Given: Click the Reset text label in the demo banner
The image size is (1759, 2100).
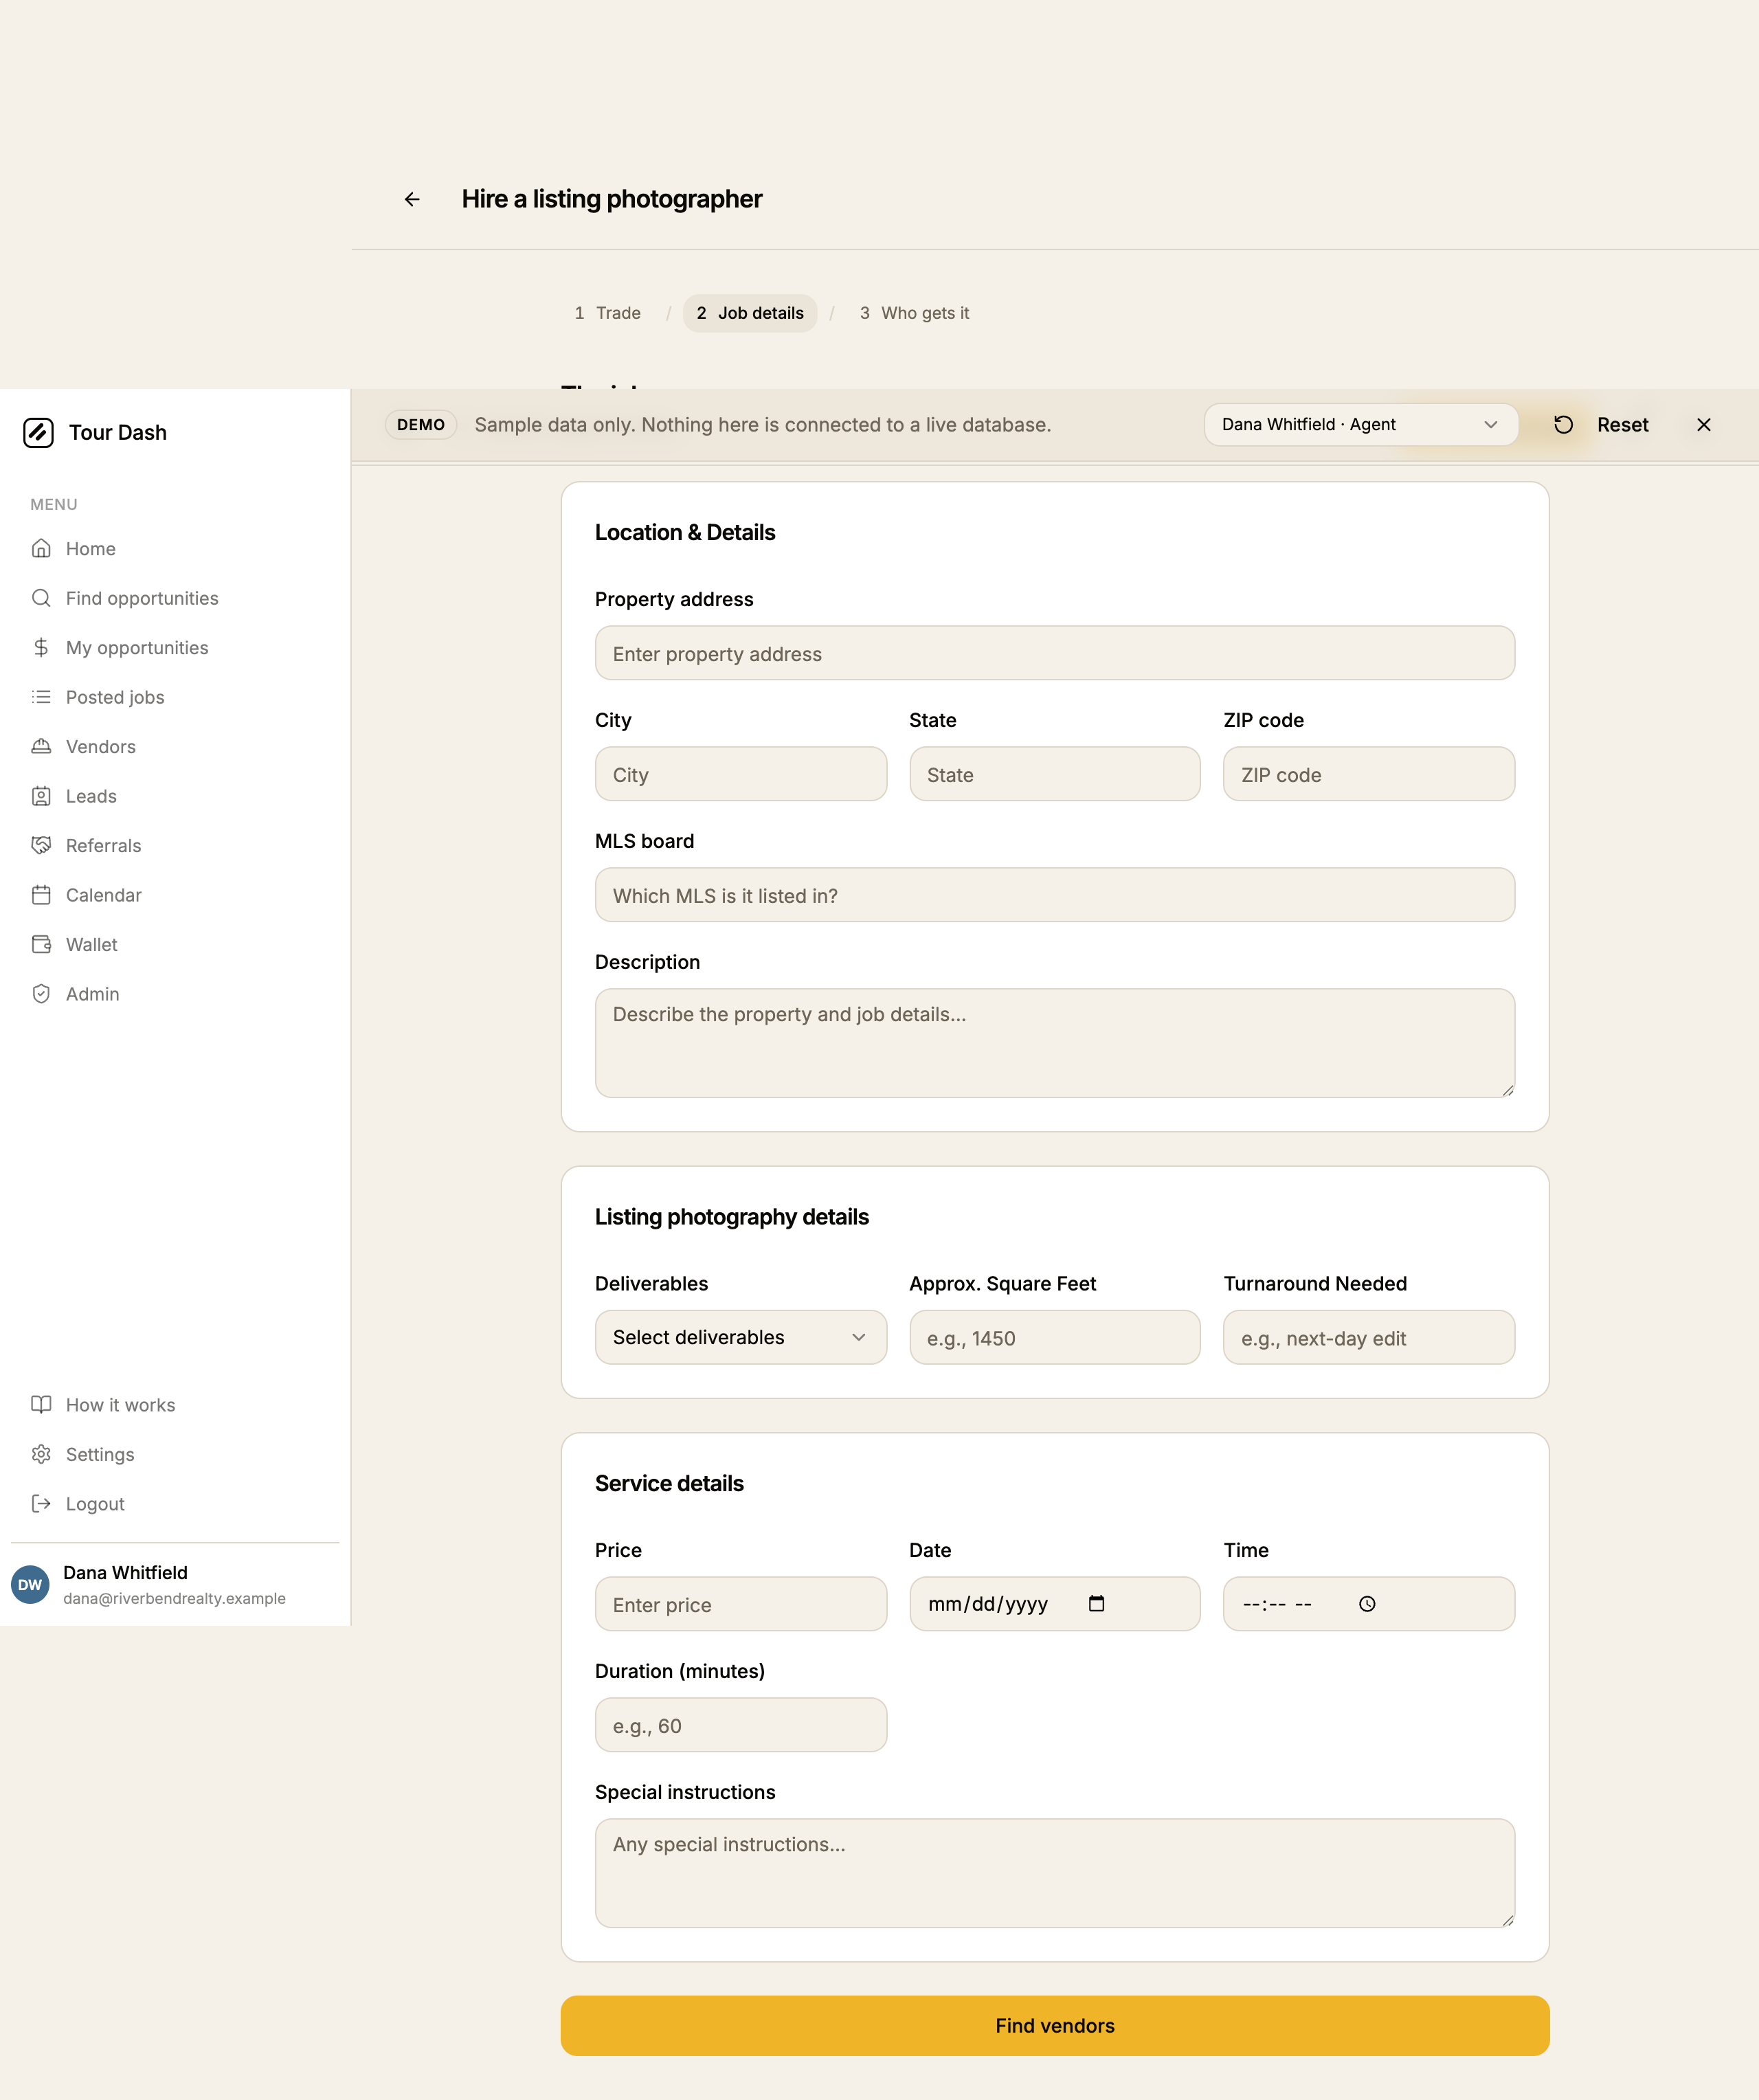Looking at the screenshot, I should click(1622, 424).
